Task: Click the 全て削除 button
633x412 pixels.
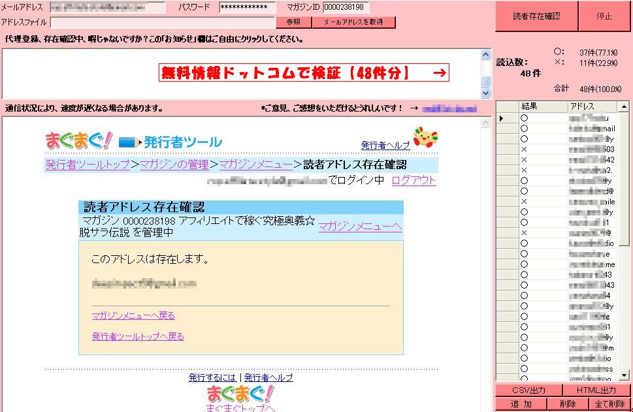Action: 609,404
